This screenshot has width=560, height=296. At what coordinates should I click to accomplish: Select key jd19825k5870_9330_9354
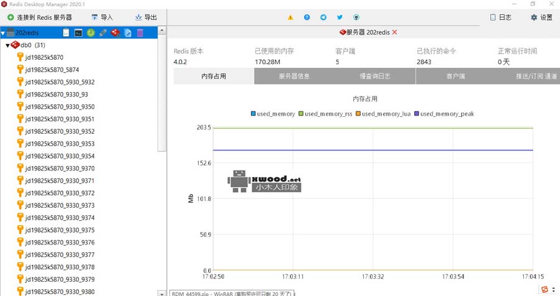click(x=60, y=156)
